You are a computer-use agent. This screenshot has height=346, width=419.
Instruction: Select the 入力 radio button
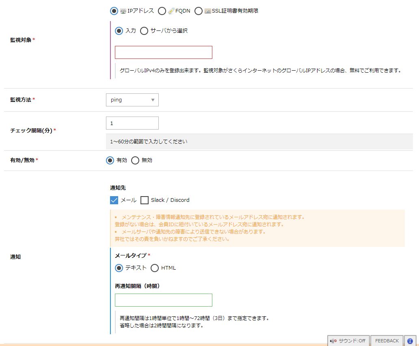click(119, 31)
